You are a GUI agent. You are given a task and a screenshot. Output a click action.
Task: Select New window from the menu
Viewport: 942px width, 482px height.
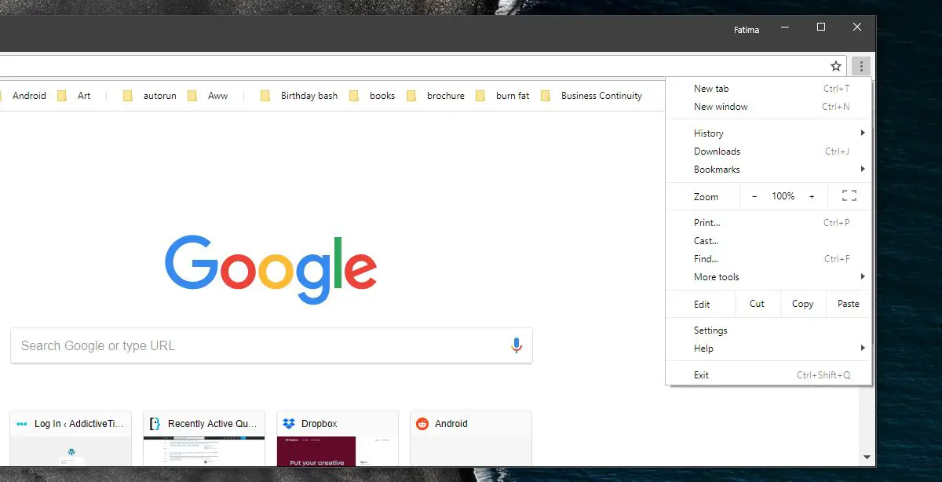pyautogui.click(x=769, y=107)
